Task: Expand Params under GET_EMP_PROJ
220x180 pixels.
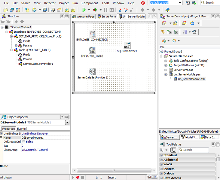Action: pos(16,46)
